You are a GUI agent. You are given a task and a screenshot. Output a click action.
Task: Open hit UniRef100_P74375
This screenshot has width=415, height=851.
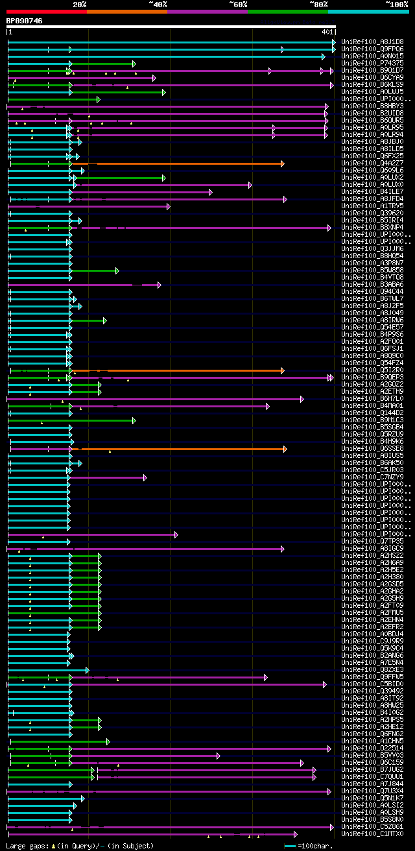click(x=372, y=63)
